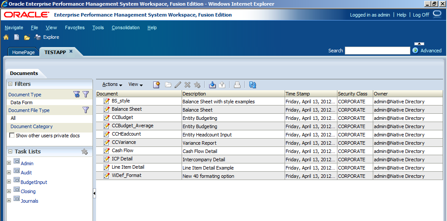Click the Oracle logo oval icon at top right
447x221 pixels.
click(x=437, y=14)
